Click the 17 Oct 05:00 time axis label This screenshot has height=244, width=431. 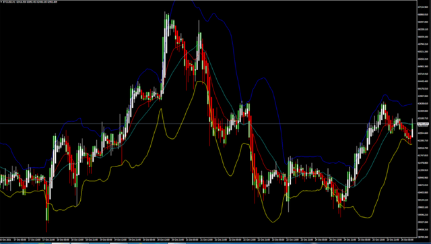[20, 239]
